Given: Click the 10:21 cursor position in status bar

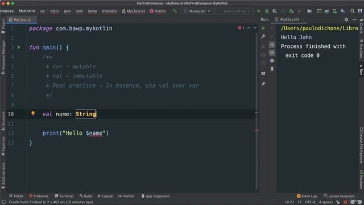Looking at the screenshot, I should (x=289, y=202).
